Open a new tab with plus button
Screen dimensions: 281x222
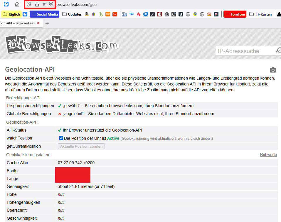pos(47,23)
